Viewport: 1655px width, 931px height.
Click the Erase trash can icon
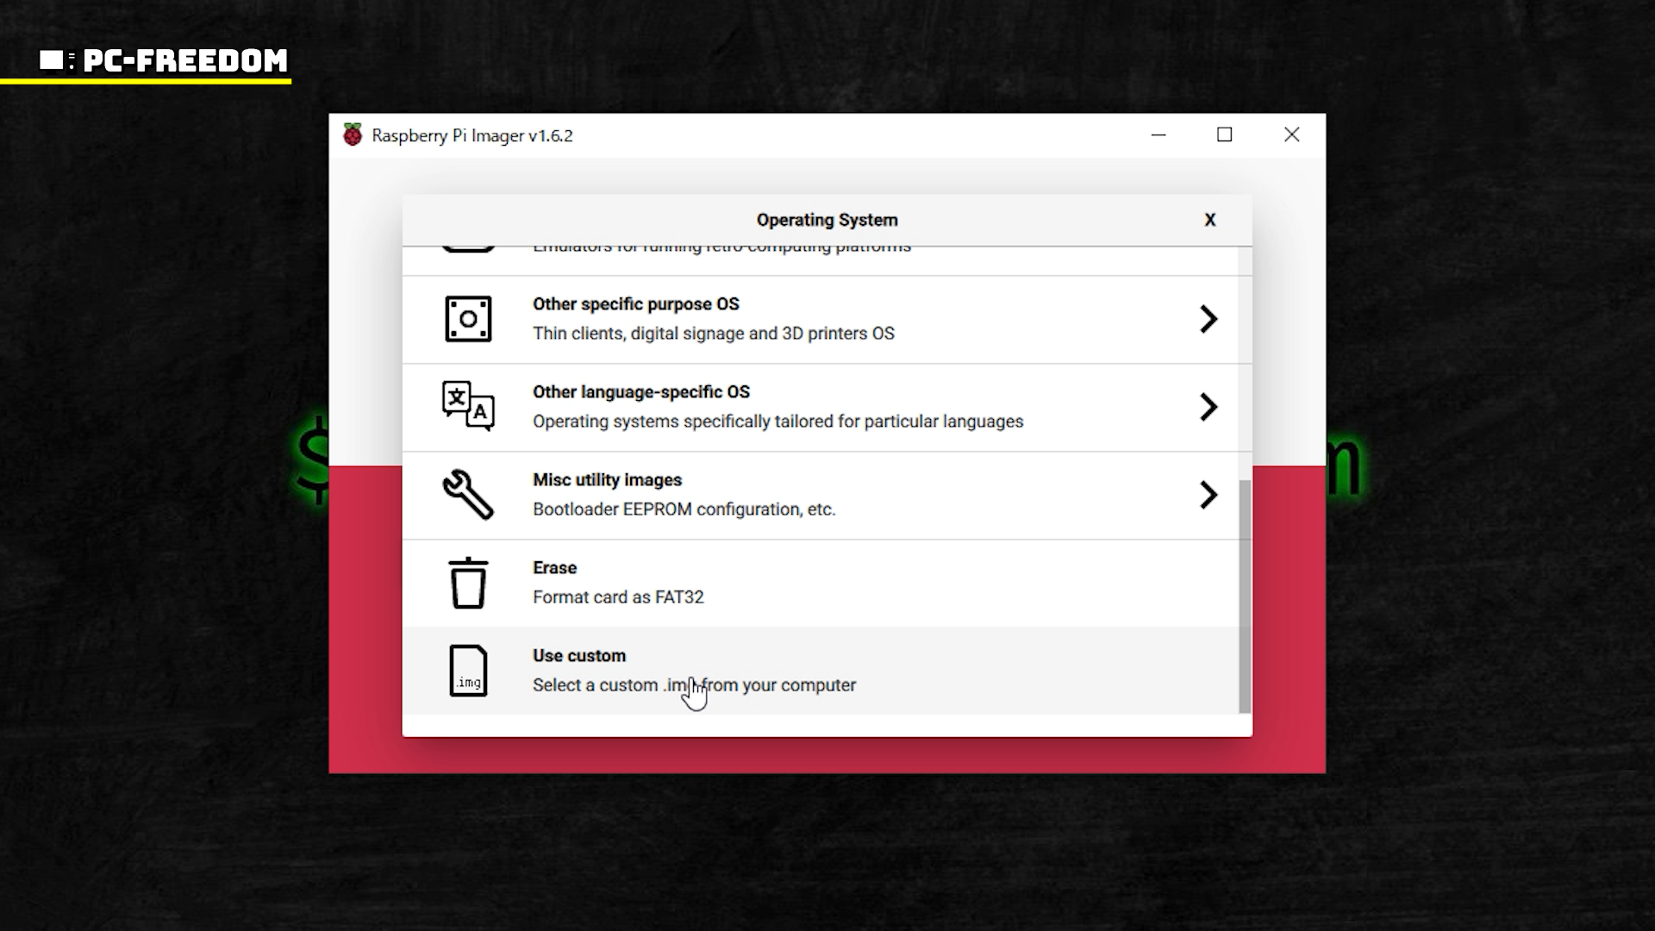(468, 583)
